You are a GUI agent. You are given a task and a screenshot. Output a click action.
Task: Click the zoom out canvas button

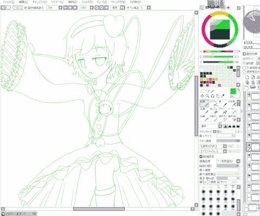66,8
